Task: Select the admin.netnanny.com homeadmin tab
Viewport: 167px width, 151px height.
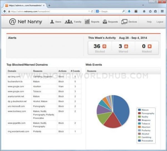Action: pos(25,5)
